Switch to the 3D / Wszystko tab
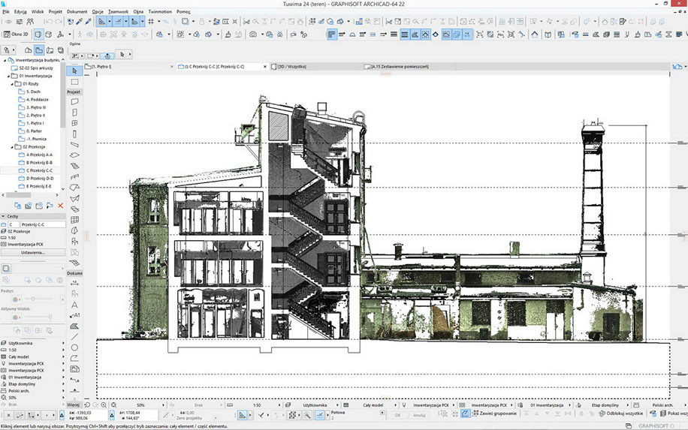688x430 pixels. click(293, 67)
